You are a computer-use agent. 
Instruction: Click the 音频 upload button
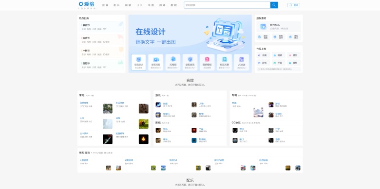(264, 55)
